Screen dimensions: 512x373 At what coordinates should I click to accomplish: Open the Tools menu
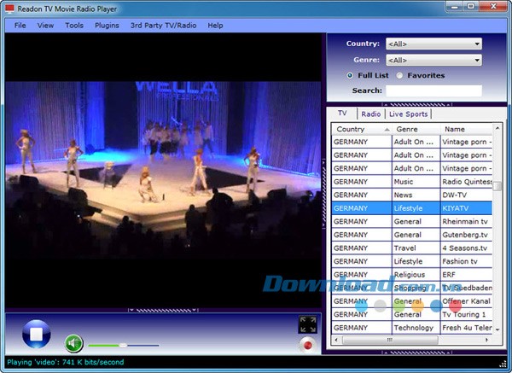coord(74,25)
